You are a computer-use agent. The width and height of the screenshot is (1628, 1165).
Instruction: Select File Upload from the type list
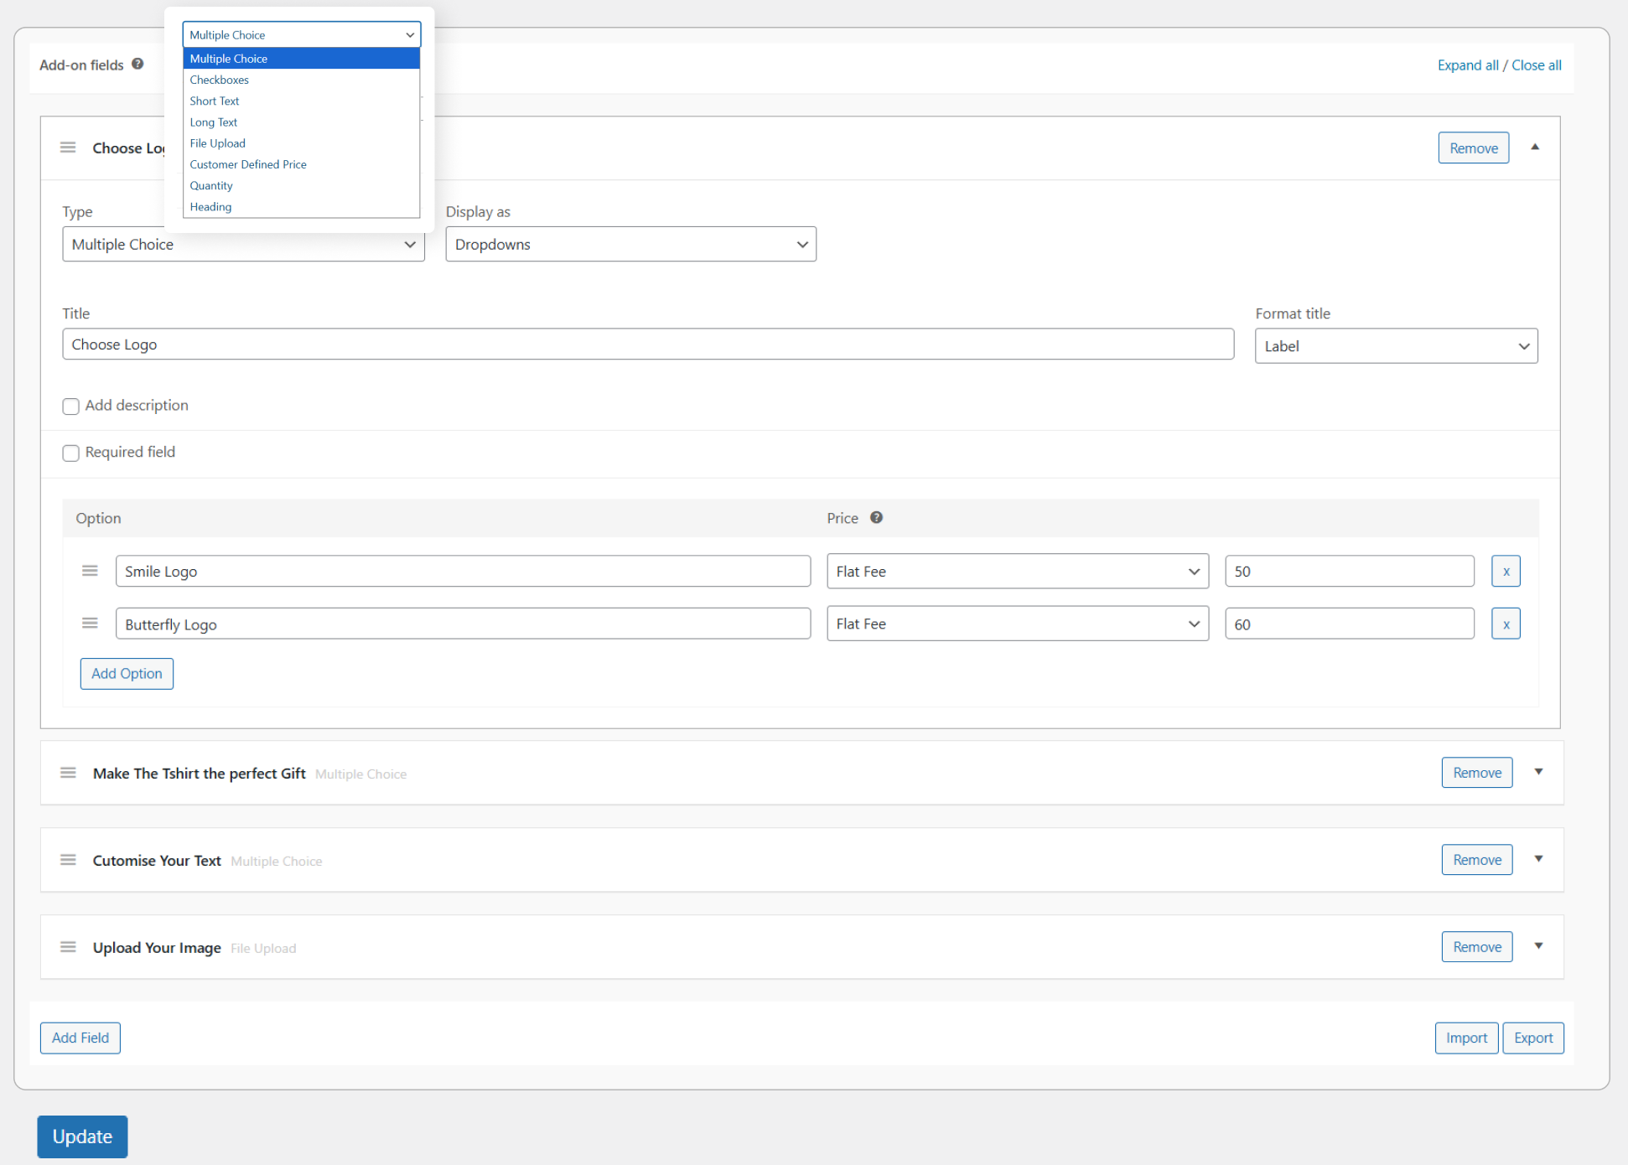pyautogui.click(x=218, y=143)
